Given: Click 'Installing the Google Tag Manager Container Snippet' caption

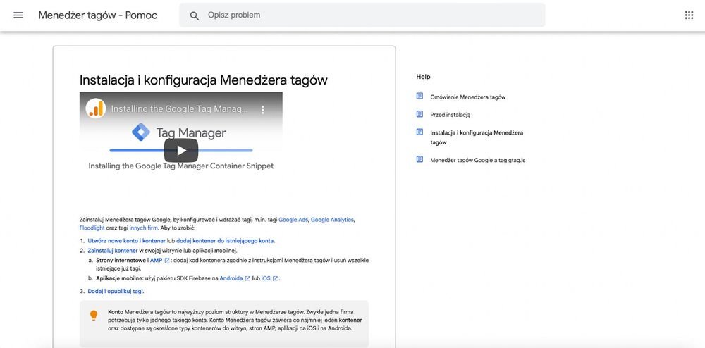Looking at the screenshot, I should point(180,166).
